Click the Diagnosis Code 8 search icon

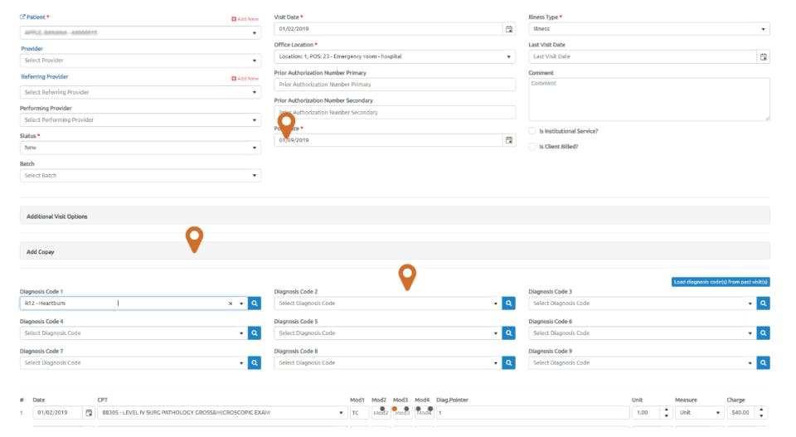point(508,363)
